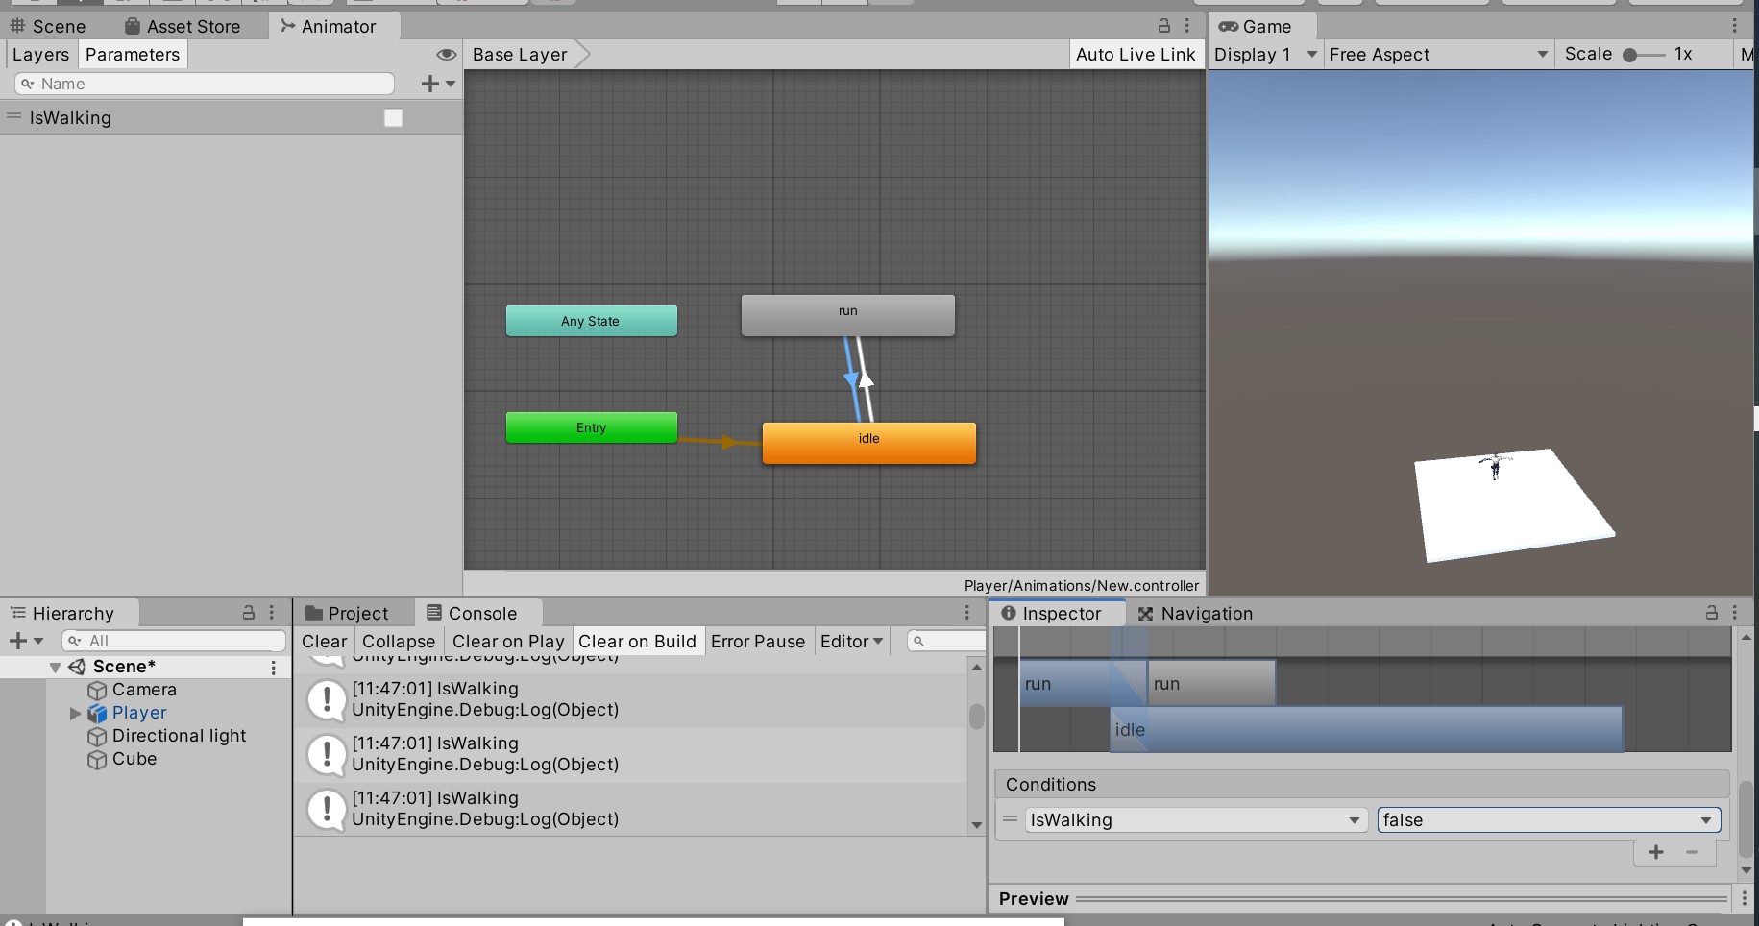Viewport: 1759px width, 926px height.
Task: Click the parameter Name search field
Action: (205, 84)
